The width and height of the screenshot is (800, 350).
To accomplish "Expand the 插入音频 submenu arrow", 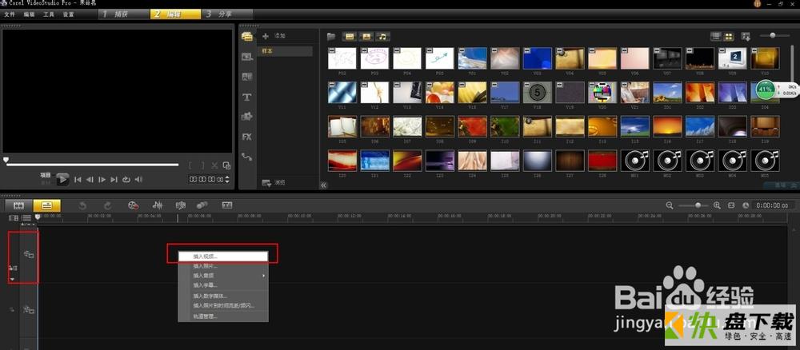I will (x=264, y=276).
